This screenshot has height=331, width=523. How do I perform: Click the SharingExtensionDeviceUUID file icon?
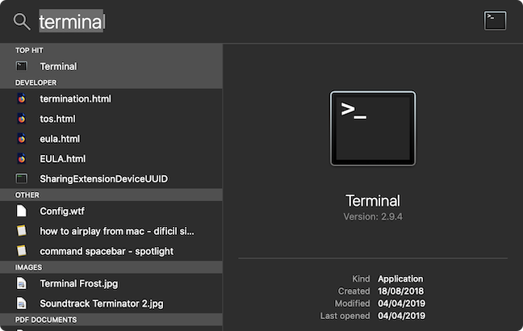coord(22,178)
